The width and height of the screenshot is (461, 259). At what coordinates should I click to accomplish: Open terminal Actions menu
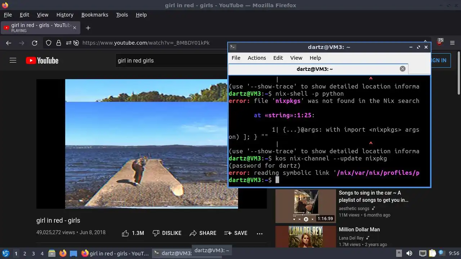click(257, 58)
